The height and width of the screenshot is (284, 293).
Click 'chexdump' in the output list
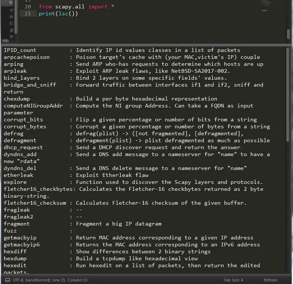(17, 99)
